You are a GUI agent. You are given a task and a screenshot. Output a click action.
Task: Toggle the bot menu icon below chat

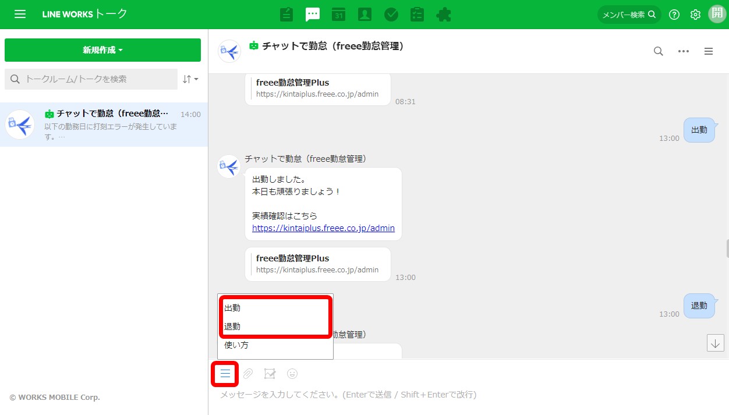tap(225, 374)
